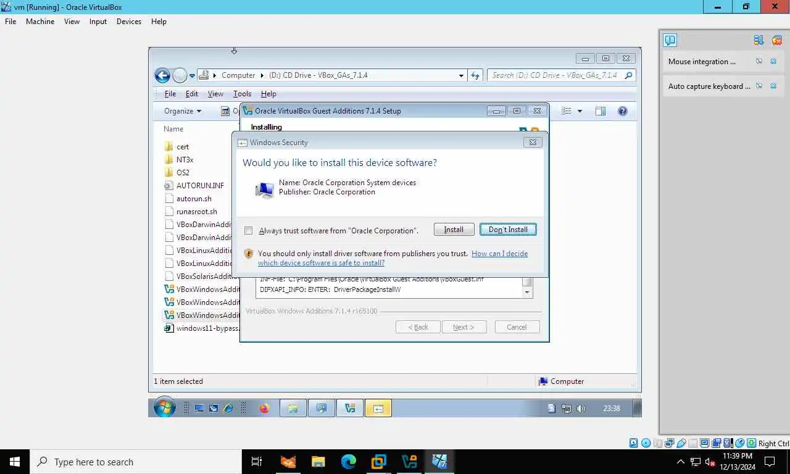
Task: Check Always trust software from Oracle Corporation
Action: [x=249, y=230]
